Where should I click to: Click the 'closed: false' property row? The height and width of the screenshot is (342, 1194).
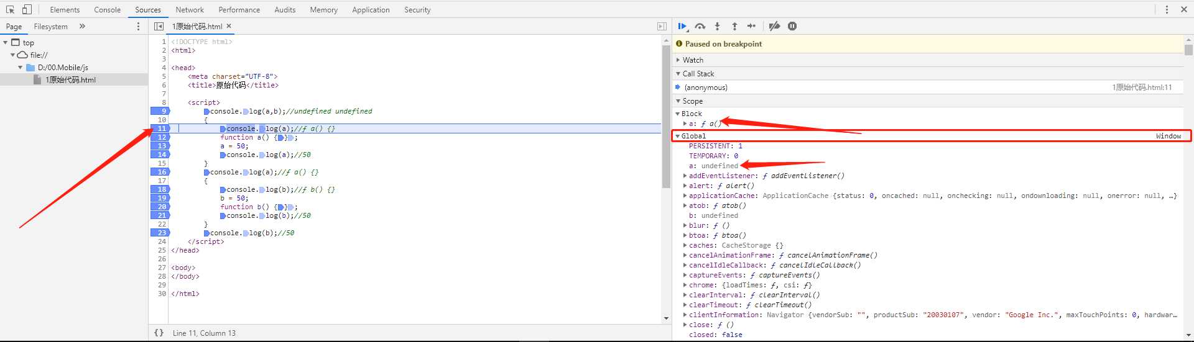tap(715, 335)
